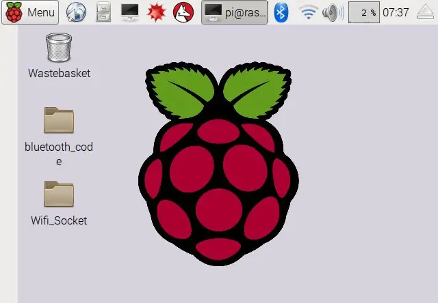Select the Wifi_Socket folder icon

coord(59,194)
